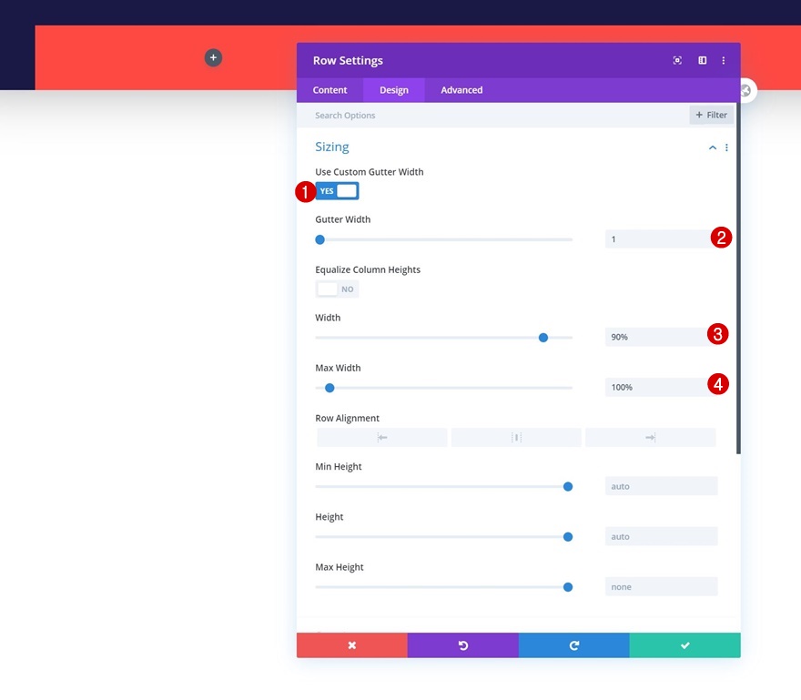Click the Width slider handle
Screen dimensions: 801x700
[x=543, y=338]
